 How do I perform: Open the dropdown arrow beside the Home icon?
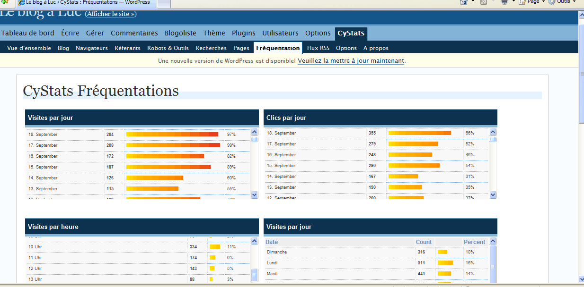point(473,2)
